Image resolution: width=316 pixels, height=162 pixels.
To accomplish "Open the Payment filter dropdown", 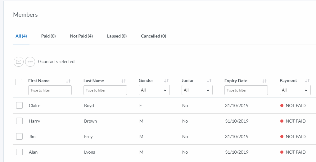I will tap(295, 90).
